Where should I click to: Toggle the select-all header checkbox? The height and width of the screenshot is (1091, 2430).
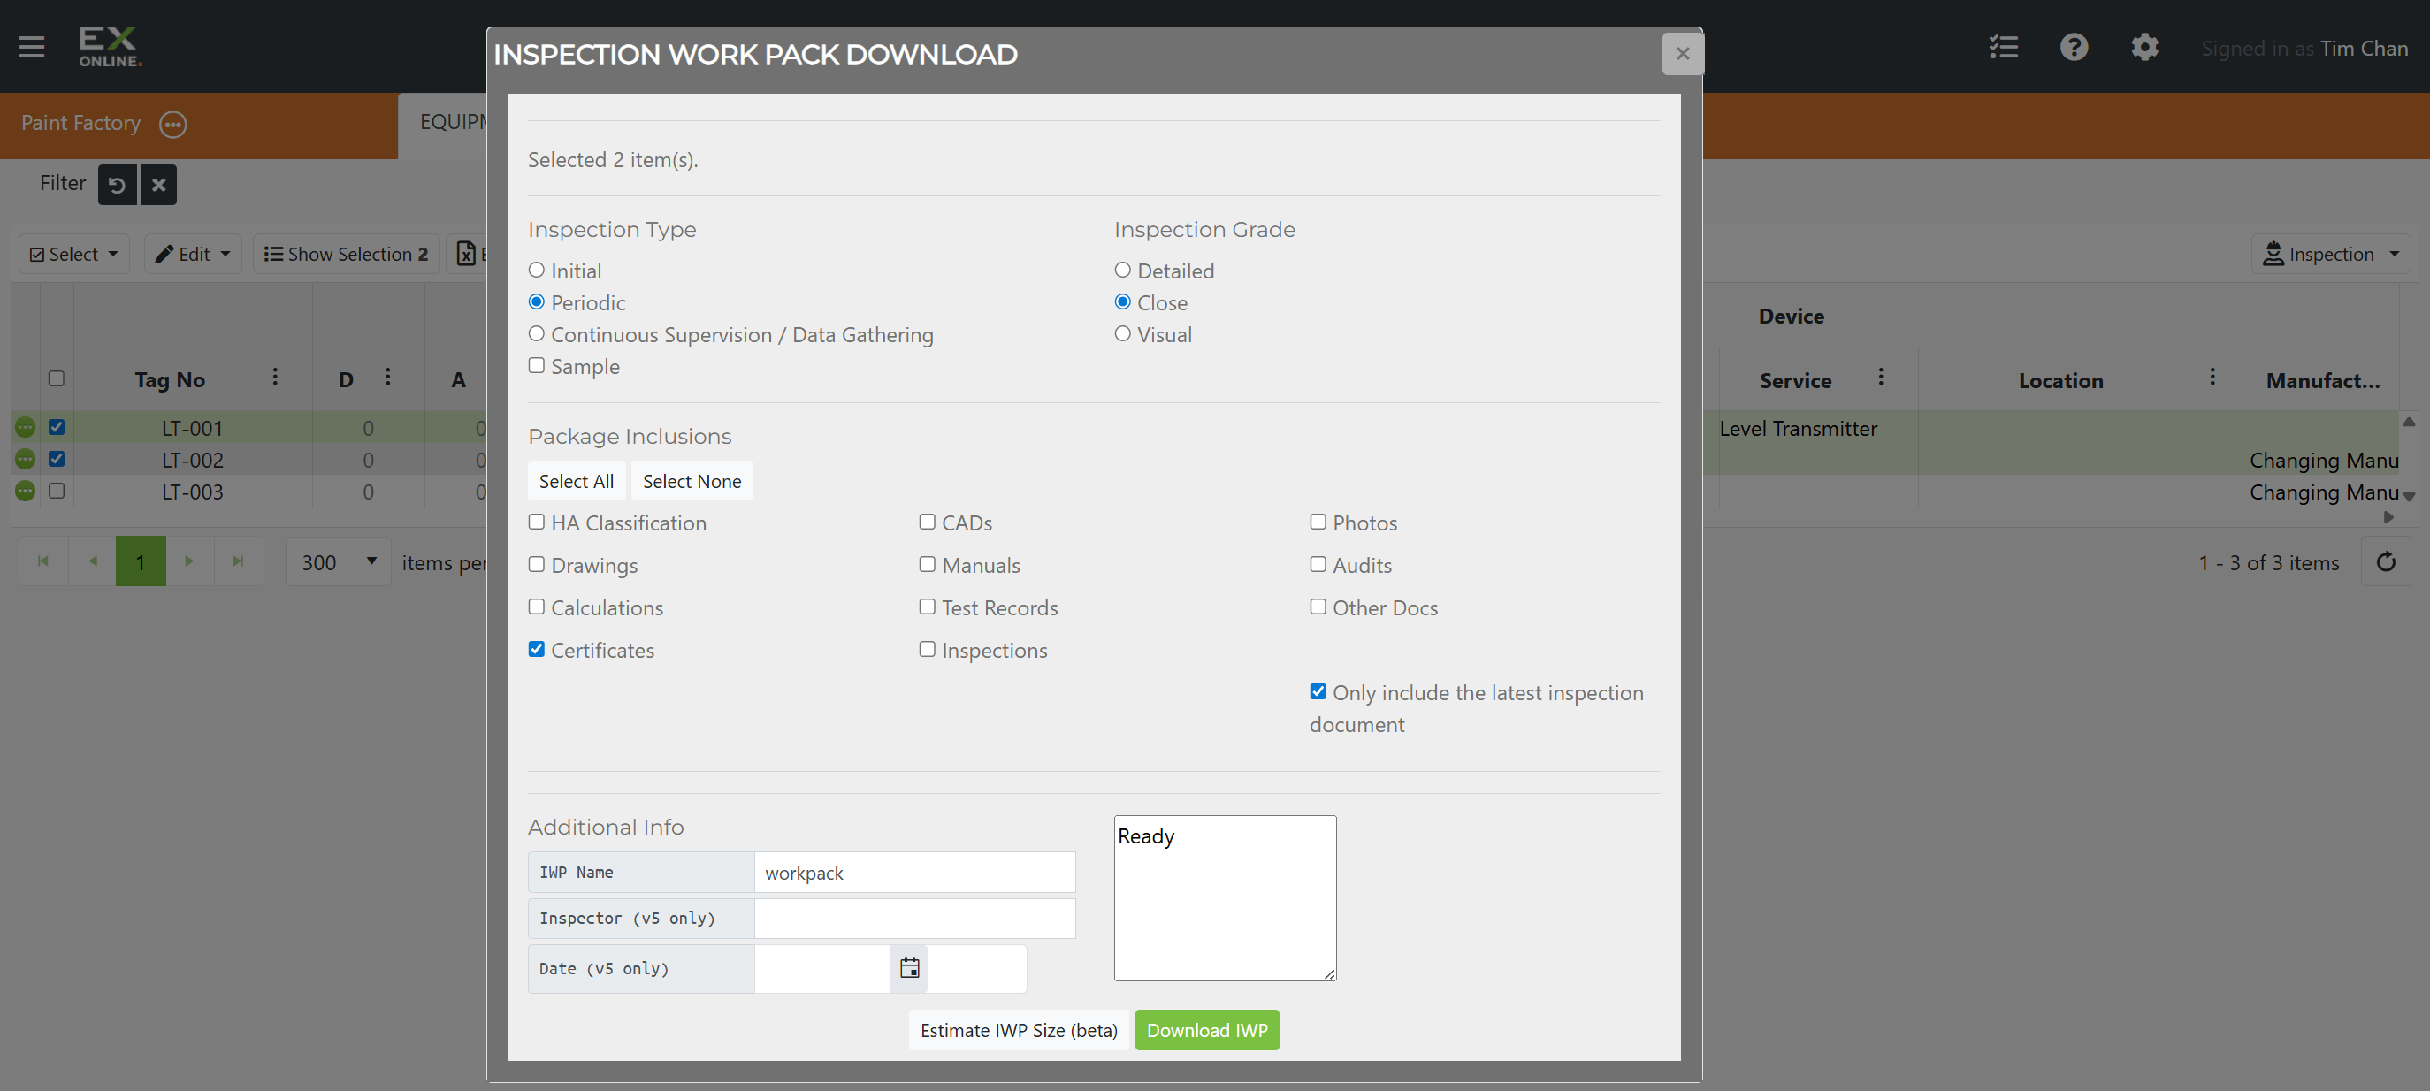pos(57,378)
